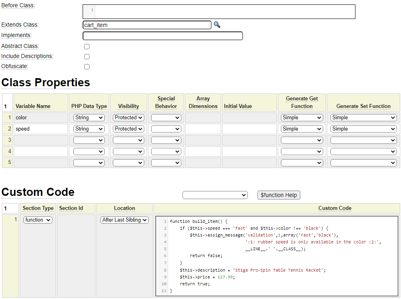Viewport: 401px width, 299px height.
Task: Toggle the Include Descriptions checkbox
Action: tap(87, 57)
